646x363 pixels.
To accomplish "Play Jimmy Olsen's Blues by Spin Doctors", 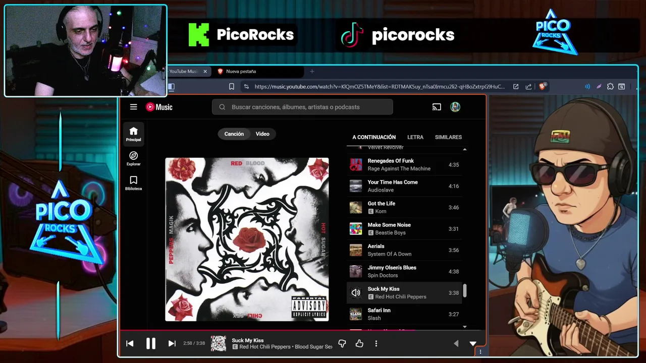I will [404, 271].
